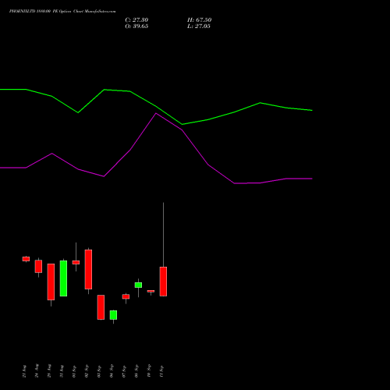Image resolution: width=390 pixels, height=390 pixels.
Task: Select the 31 Aug date label
Action: (62, 371)
